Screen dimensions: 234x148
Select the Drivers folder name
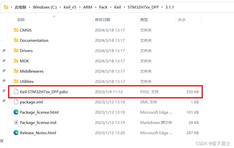[26, 51]
